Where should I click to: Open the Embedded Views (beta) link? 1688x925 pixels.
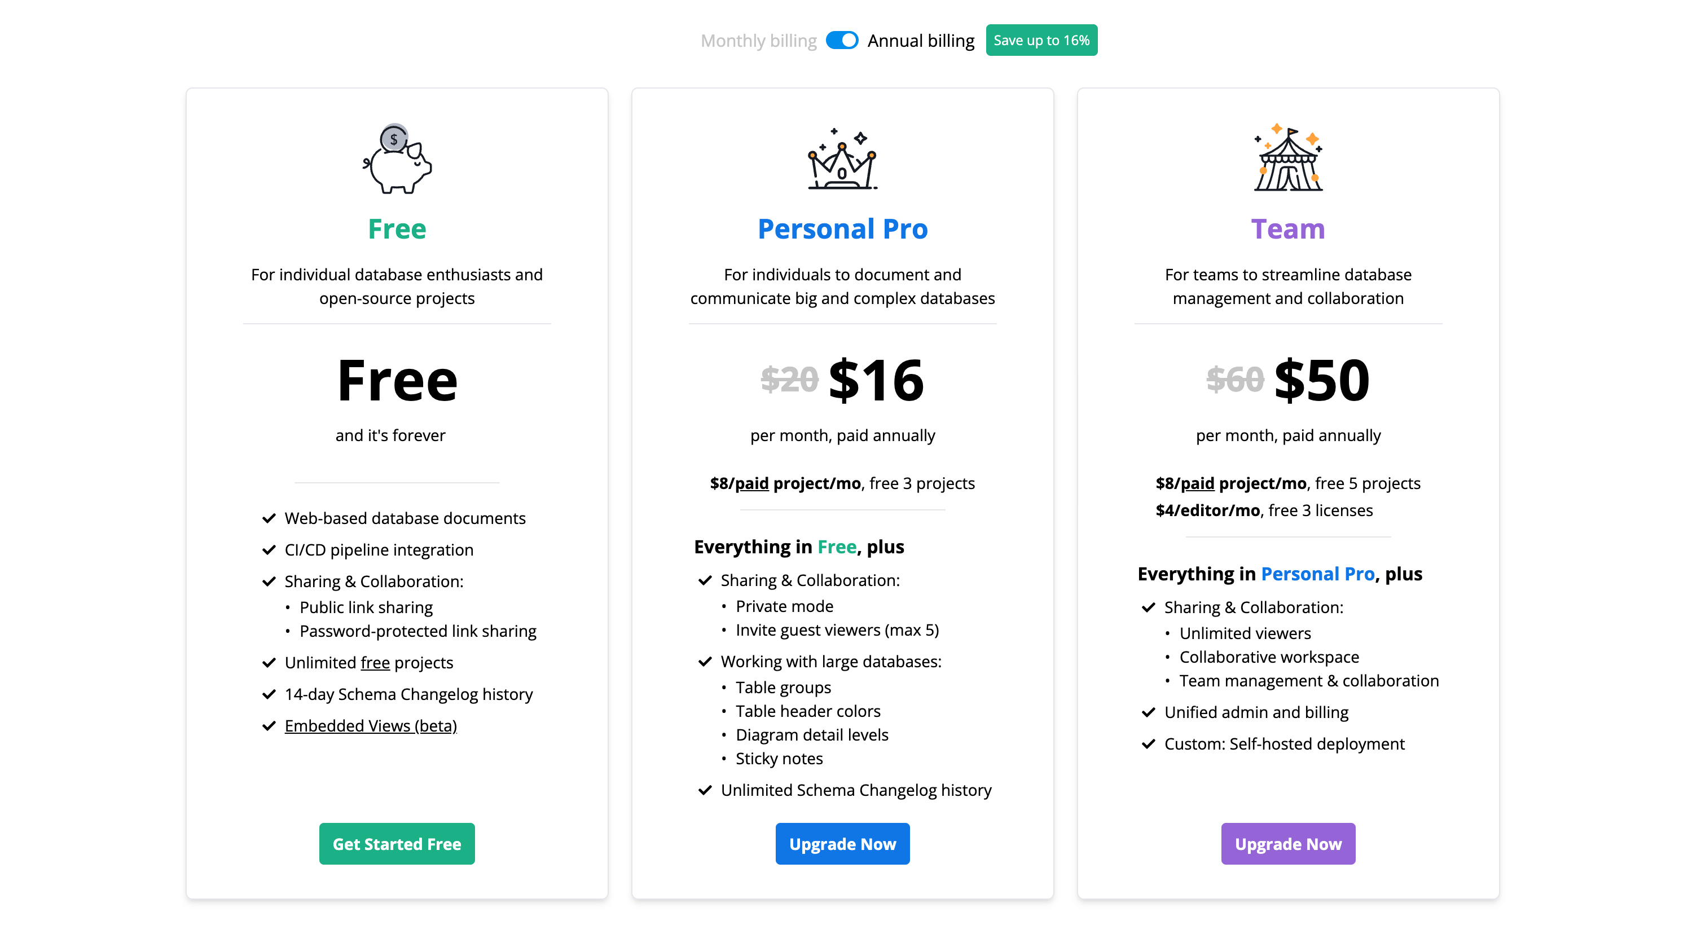pos(370,726)
